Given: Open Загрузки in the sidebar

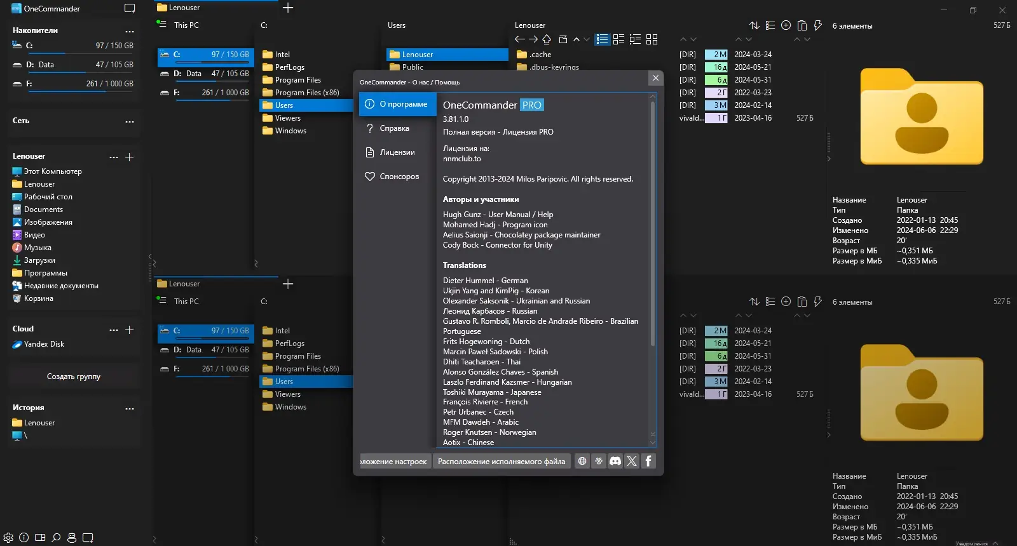Looking at the screenshot, I should 34,260.
